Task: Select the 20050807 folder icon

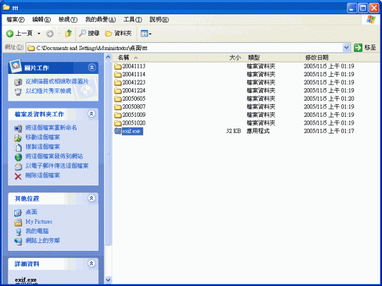Action: [118, 107]
